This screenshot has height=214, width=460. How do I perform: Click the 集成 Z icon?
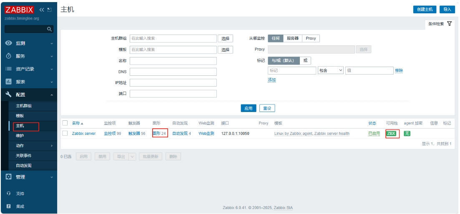coord(8,206)
